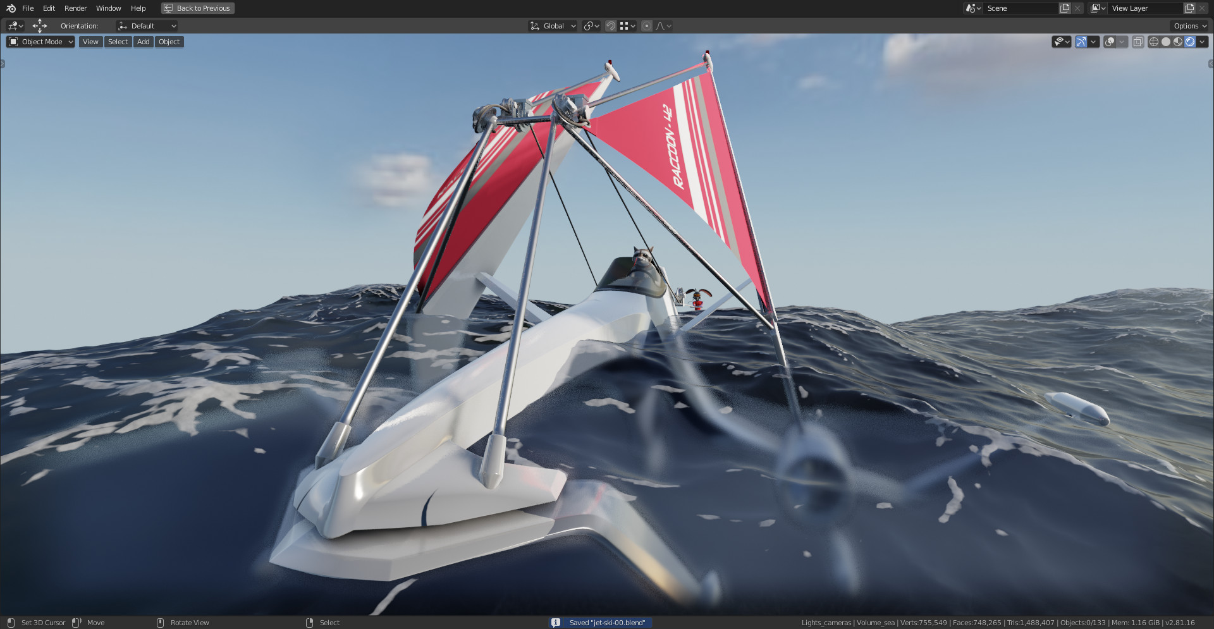The width and height of the screenshot is (1214, 629).
Task: Open the Options dropdown
Action: click(x=1189, y=26)
